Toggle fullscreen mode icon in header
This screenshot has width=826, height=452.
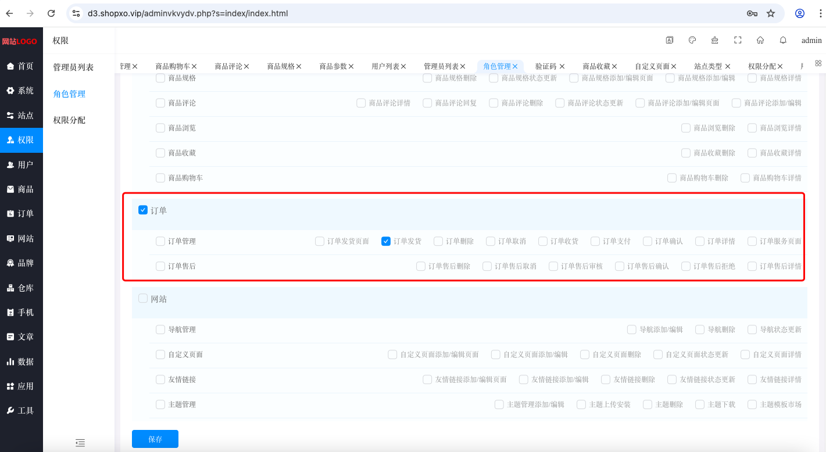point(738,40)
